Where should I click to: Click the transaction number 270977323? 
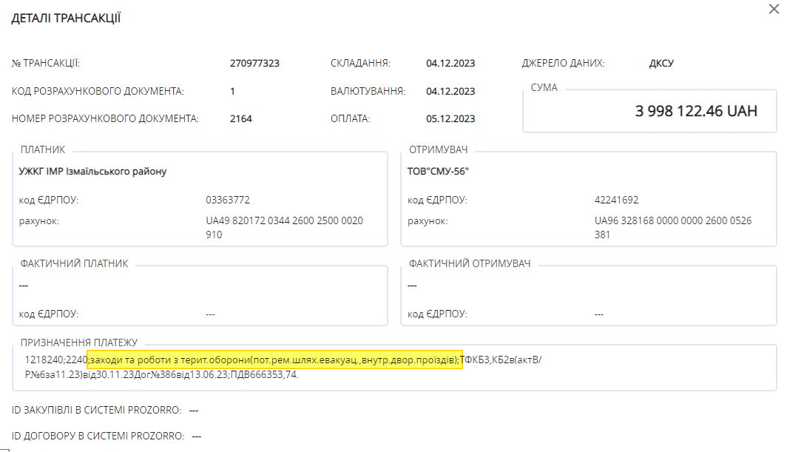coord(254,63)
